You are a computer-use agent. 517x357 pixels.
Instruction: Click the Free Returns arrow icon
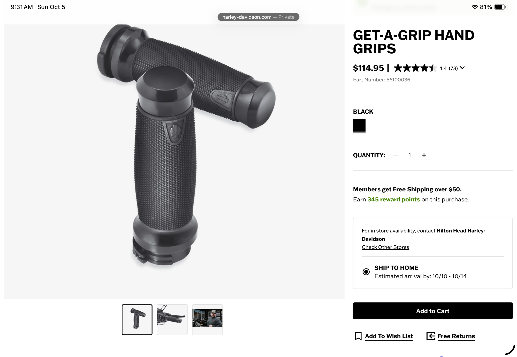coord(430,336)
